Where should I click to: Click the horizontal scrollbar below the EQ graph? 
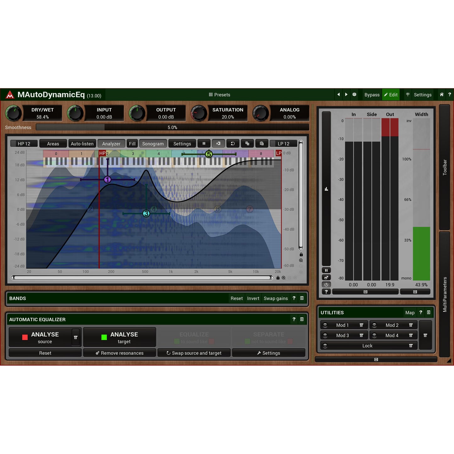(141, 277)
